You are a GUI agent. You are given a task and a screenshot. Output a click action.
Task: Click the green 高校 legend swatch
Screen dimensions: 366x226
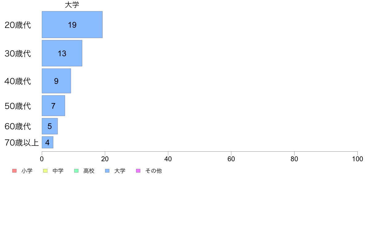[76, 171]
